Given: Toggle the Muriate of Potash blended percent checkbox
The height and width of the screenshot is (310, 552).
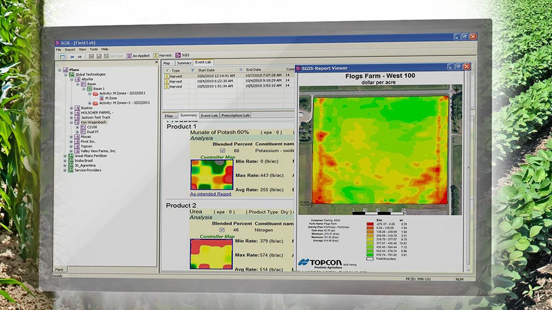Looking at the screenshot, I should 223,151.
